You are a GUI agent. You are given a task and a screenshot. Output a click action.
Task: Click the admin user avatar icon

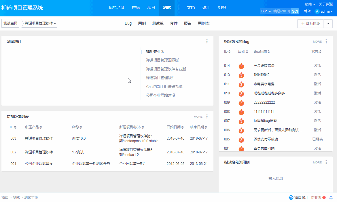tap(317, 12)
